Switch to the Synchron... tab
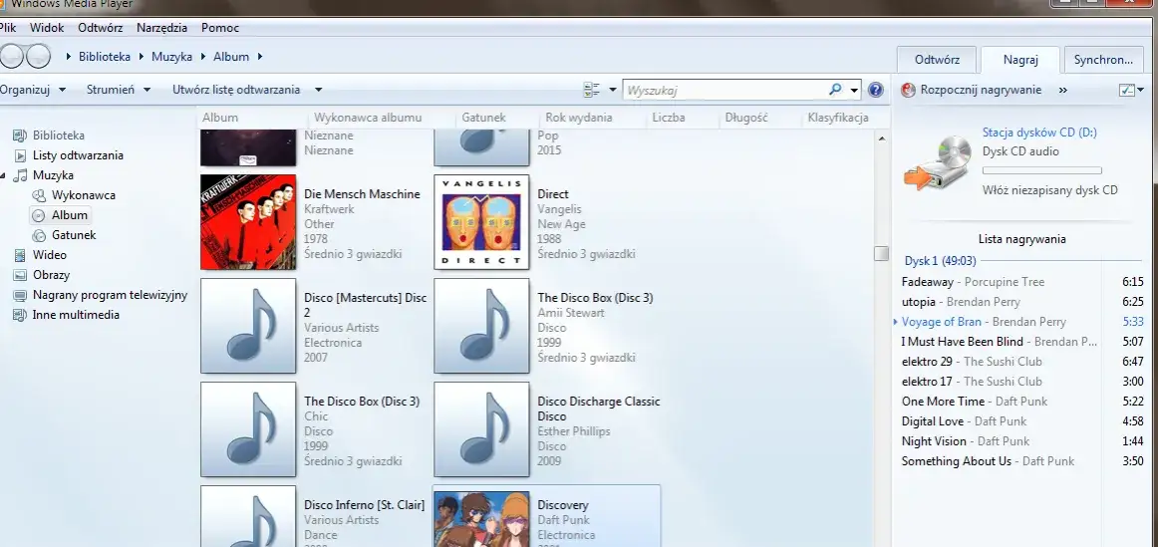Screen dimensions: 1158x547 coord(1104,60)
